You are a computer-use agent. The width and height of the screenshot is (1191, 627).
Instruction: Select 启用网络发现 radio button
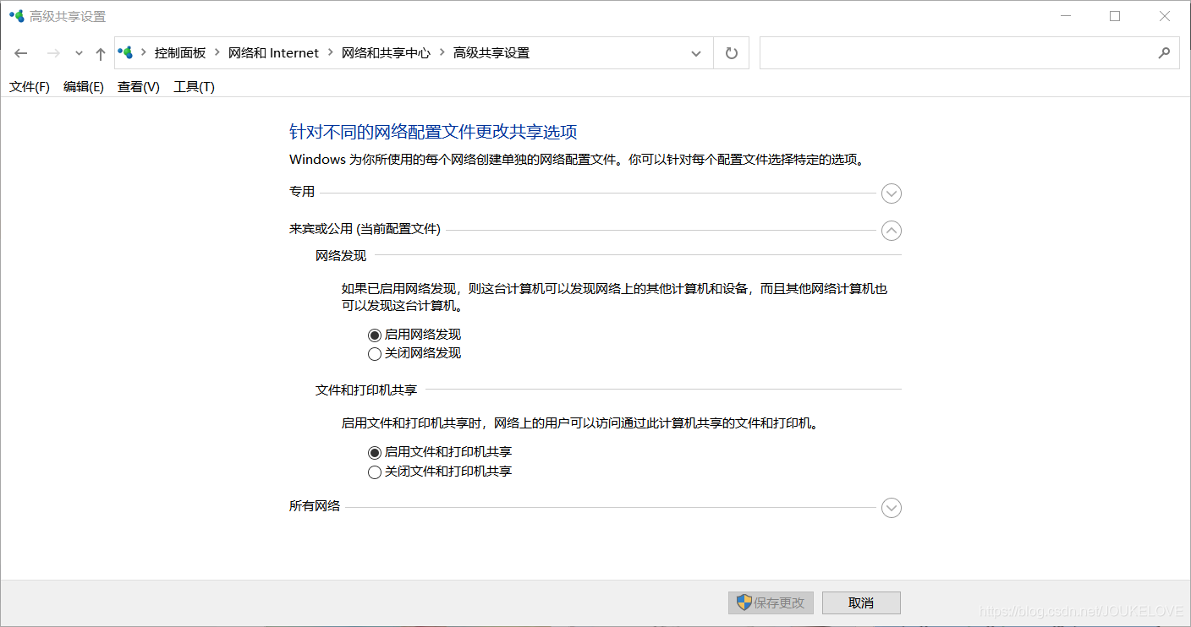pos(375,335)
